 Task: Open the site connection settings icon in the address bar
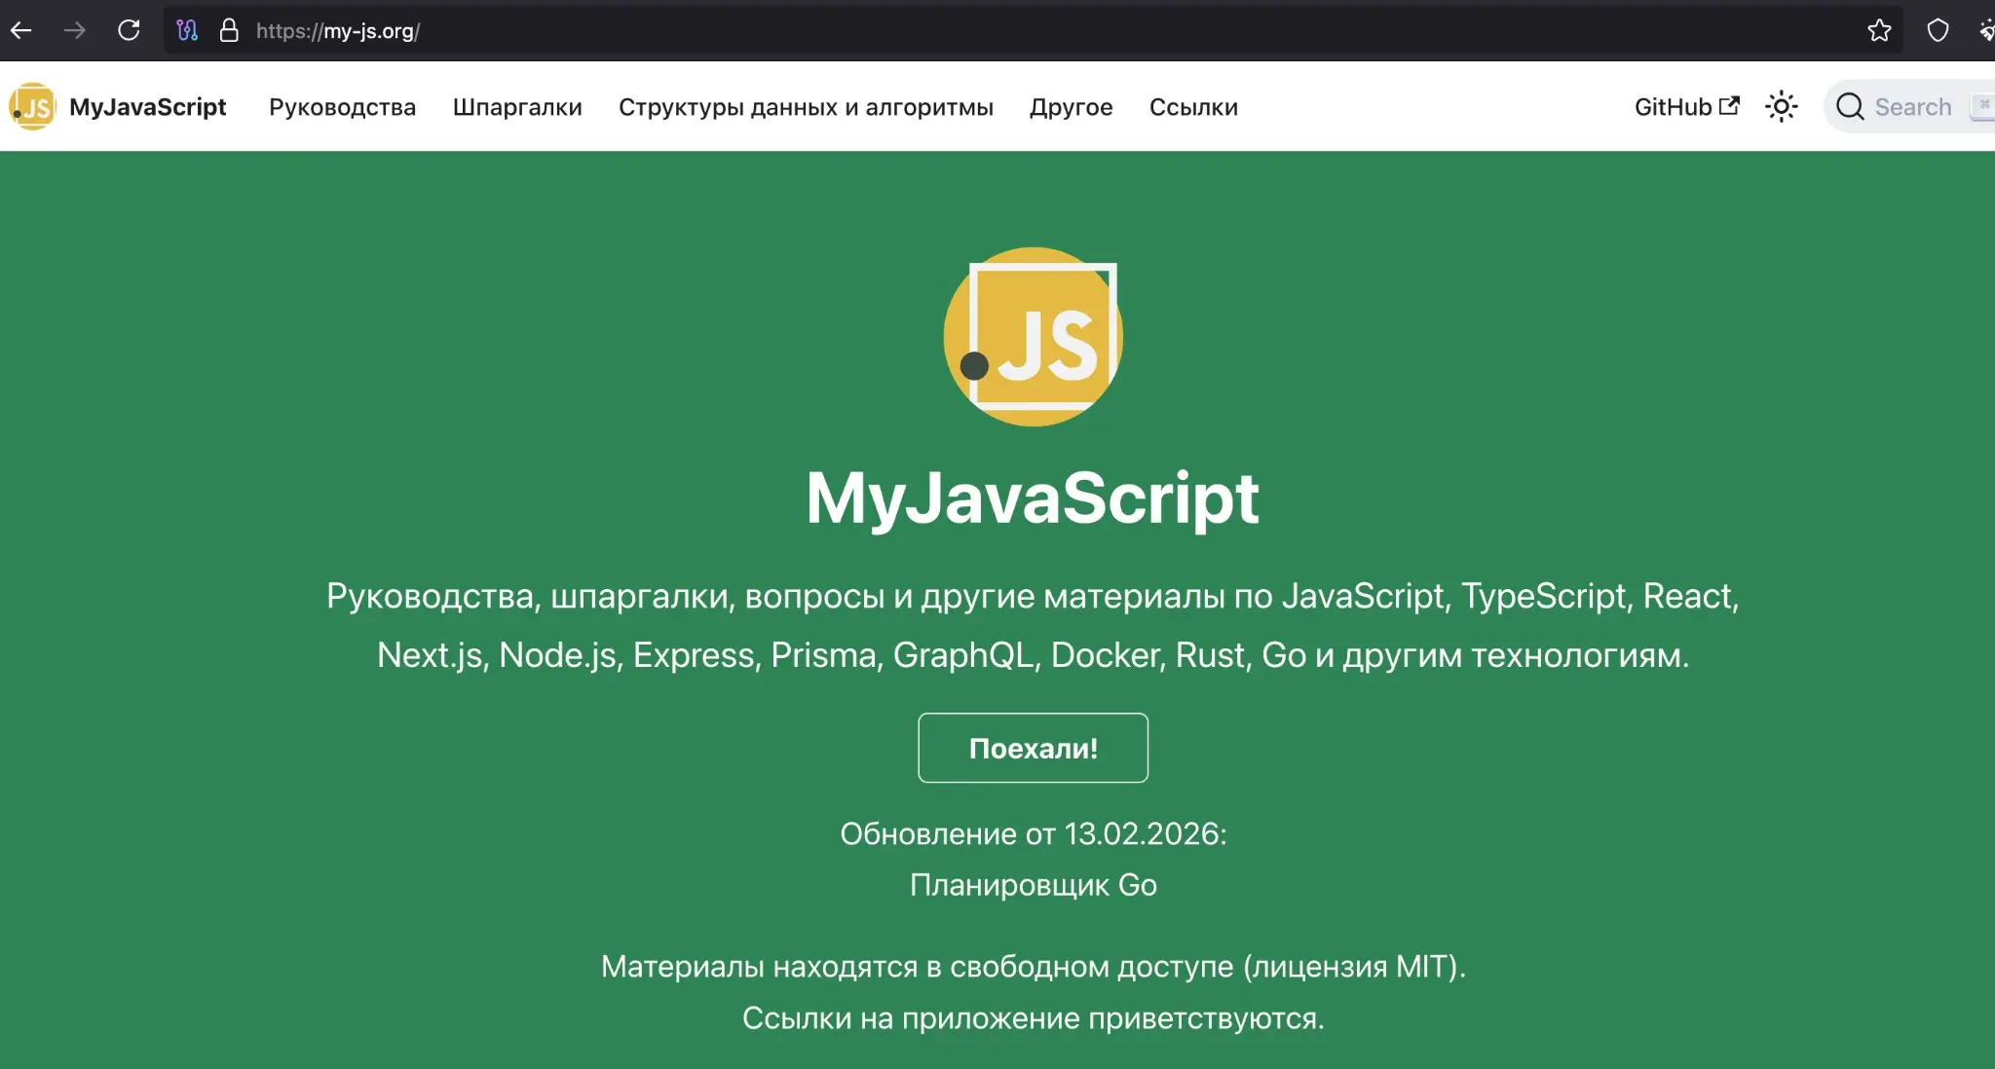point(187,30)
